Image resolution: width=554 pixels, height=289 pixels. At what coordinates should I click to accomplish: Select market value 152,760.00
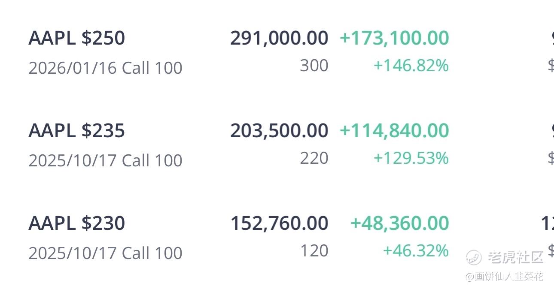tap(279, 223)
